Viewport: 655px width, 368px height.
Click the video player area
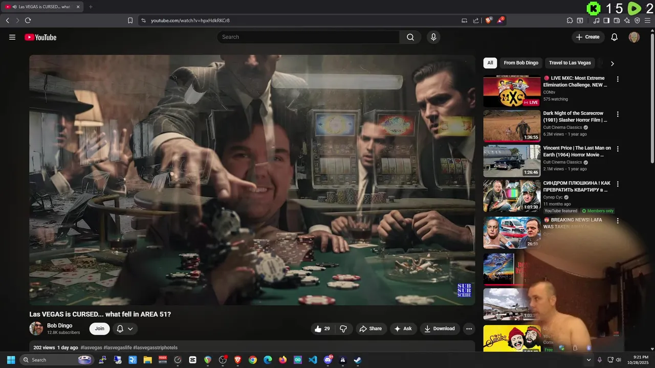point(252,180)
